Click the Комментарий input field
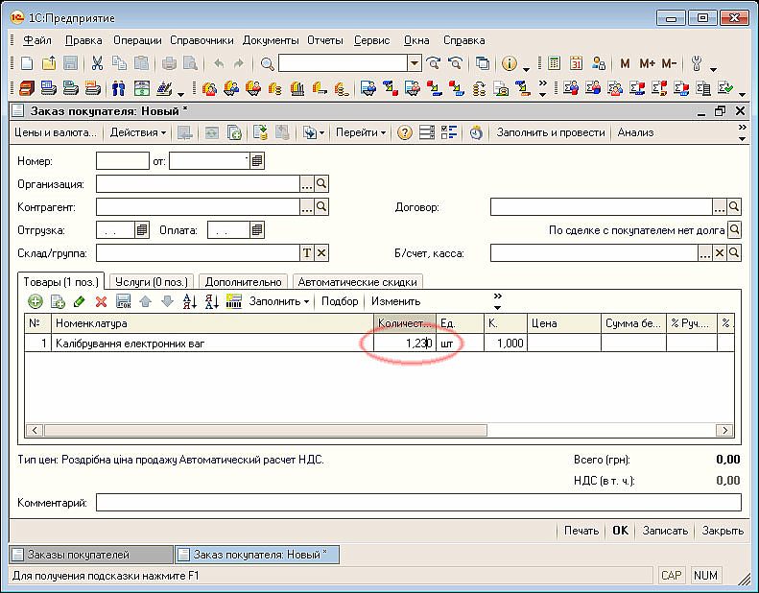Screen dimensions: 759x593 (418, 503)
